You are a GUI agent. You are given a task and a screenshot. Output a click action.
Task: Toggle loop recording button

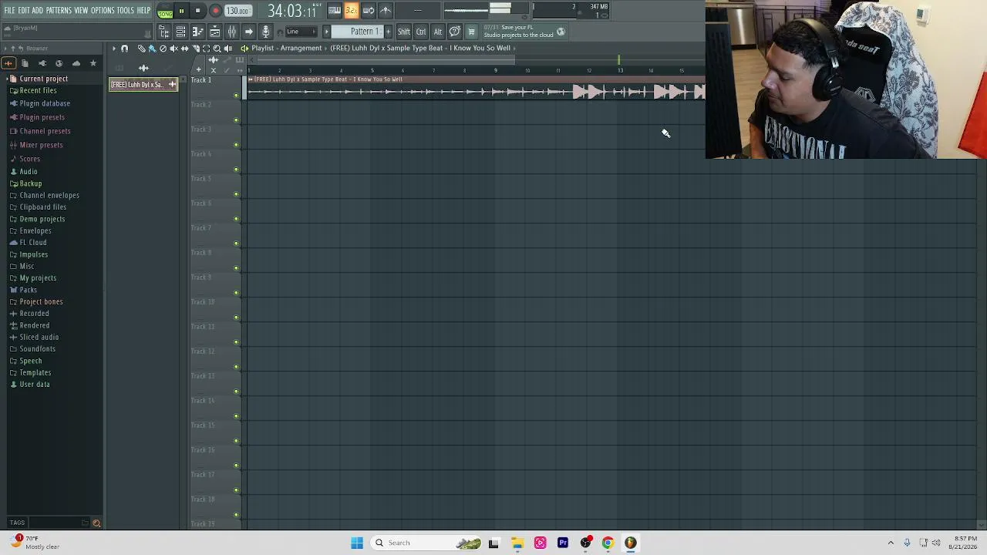tap(368, 10)
